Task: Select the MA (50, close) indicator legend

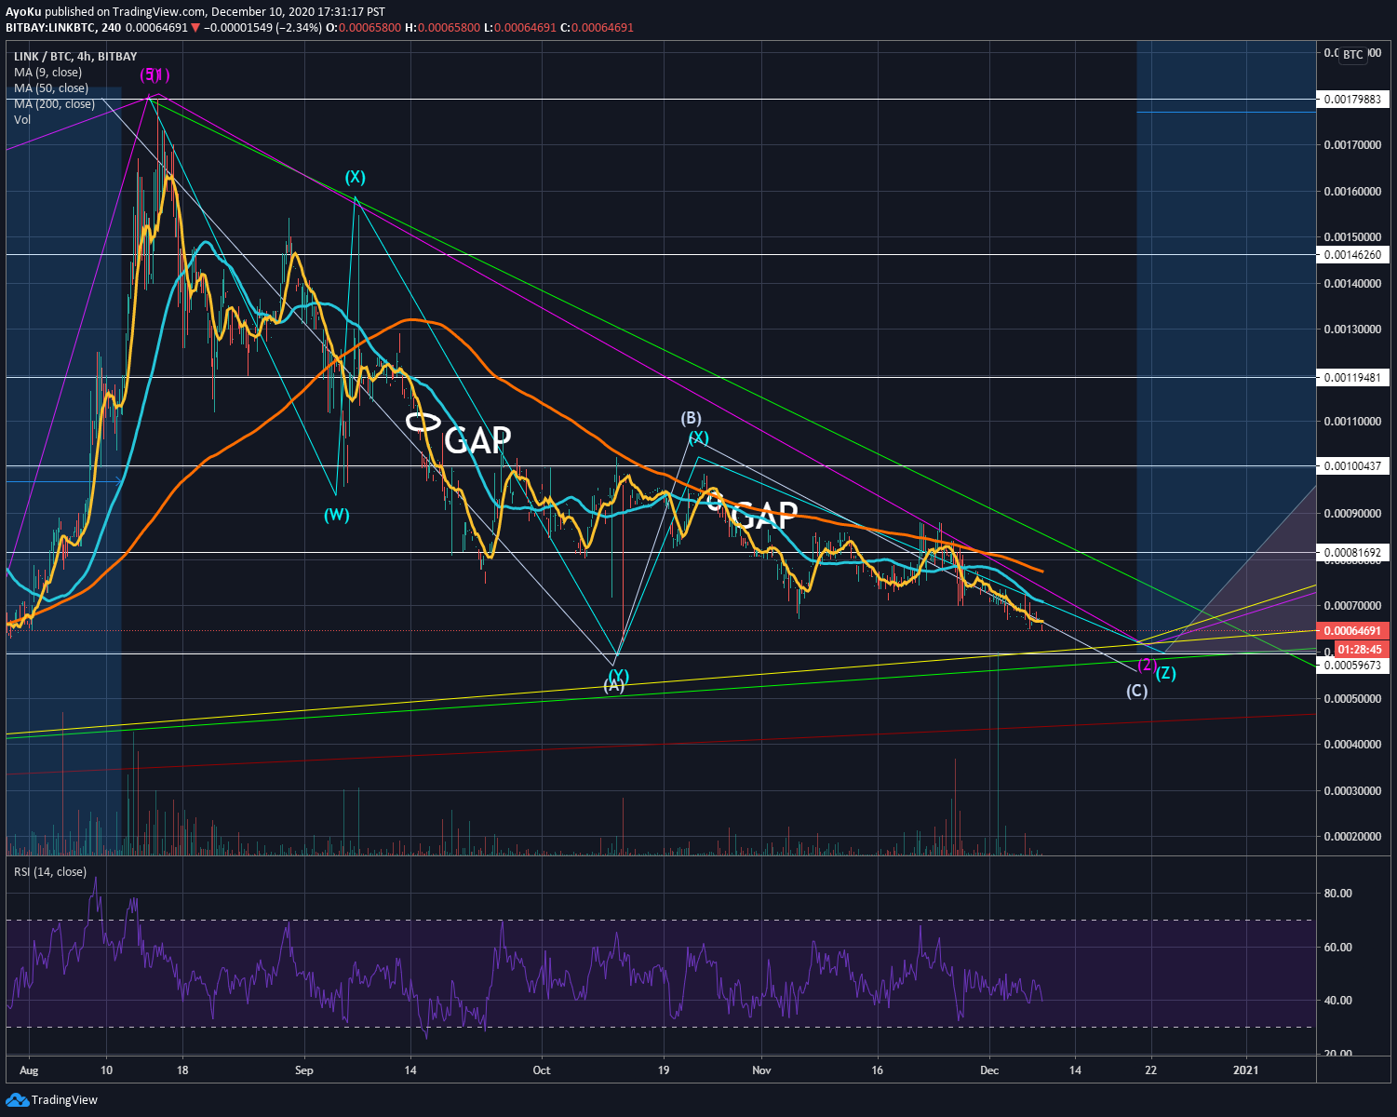Action: pyautogui.click(x=51, y=88)
